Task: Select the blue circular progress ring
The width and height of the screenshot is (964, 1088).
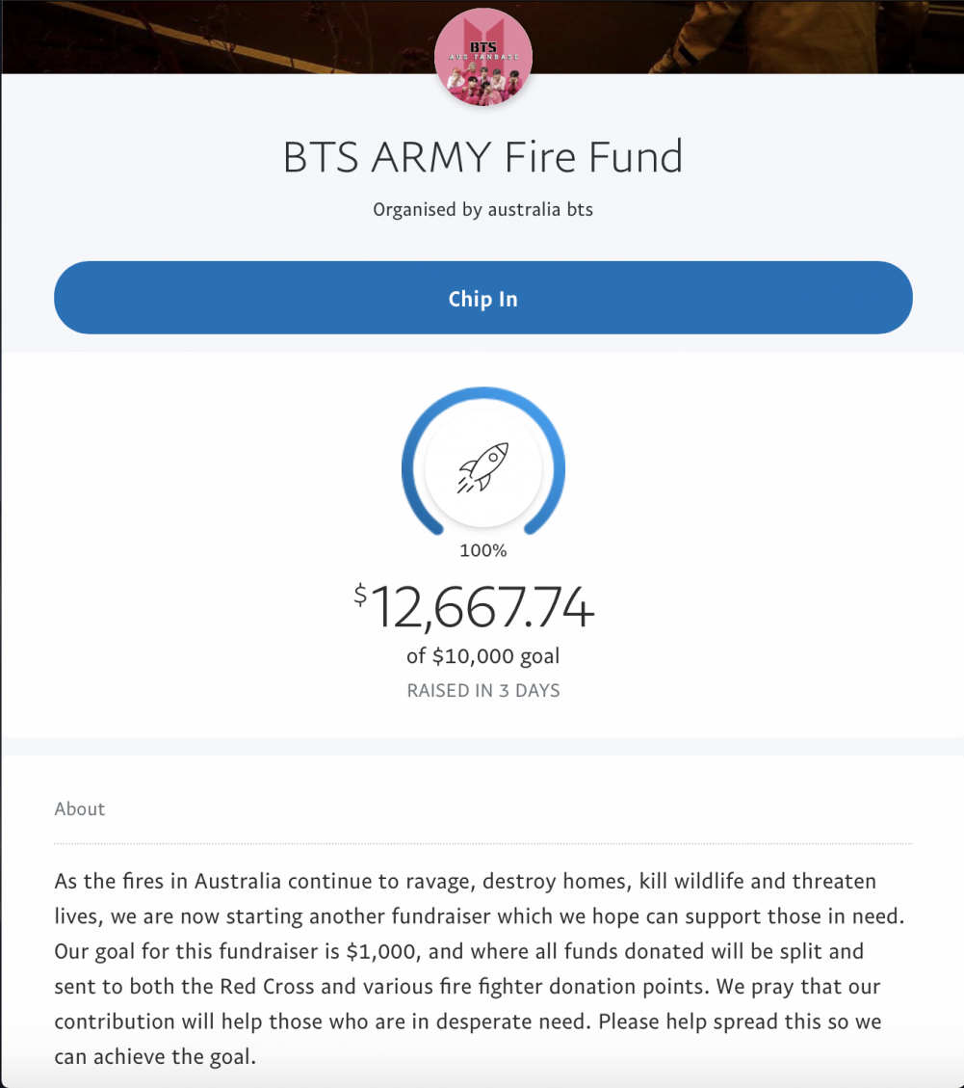Action: [x=482, y=463]
